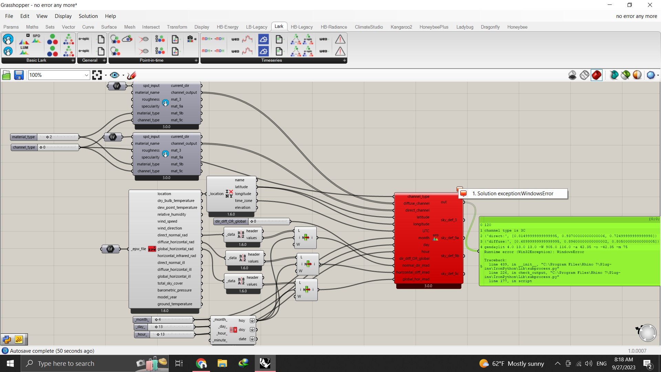Viewport: 661px width, 372px height.
Task: Click the Solution exception WindowsError balloon
Action: pos(513,194)
